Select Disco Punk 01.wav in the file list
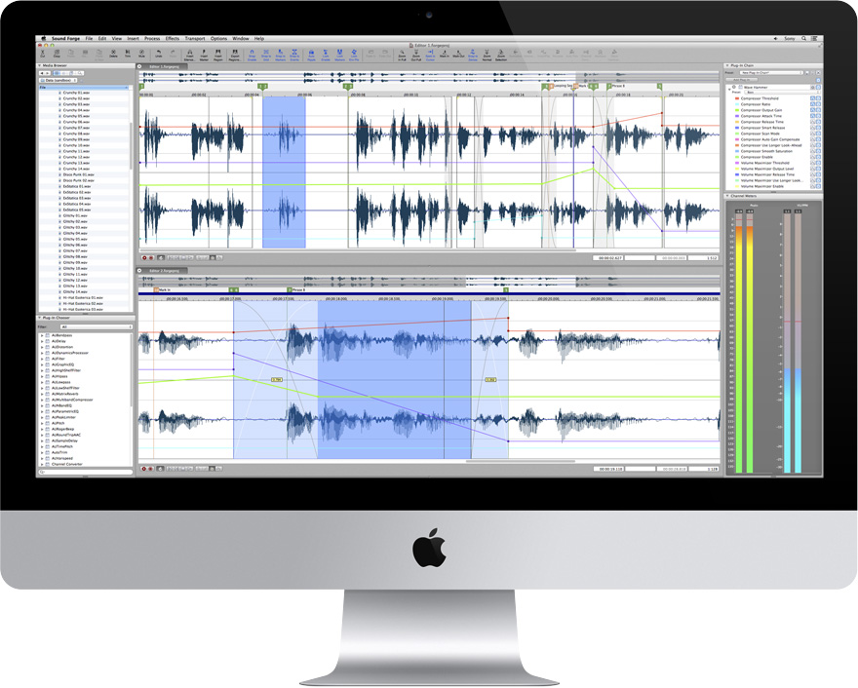The image size is (858, 688). (78, 174)
